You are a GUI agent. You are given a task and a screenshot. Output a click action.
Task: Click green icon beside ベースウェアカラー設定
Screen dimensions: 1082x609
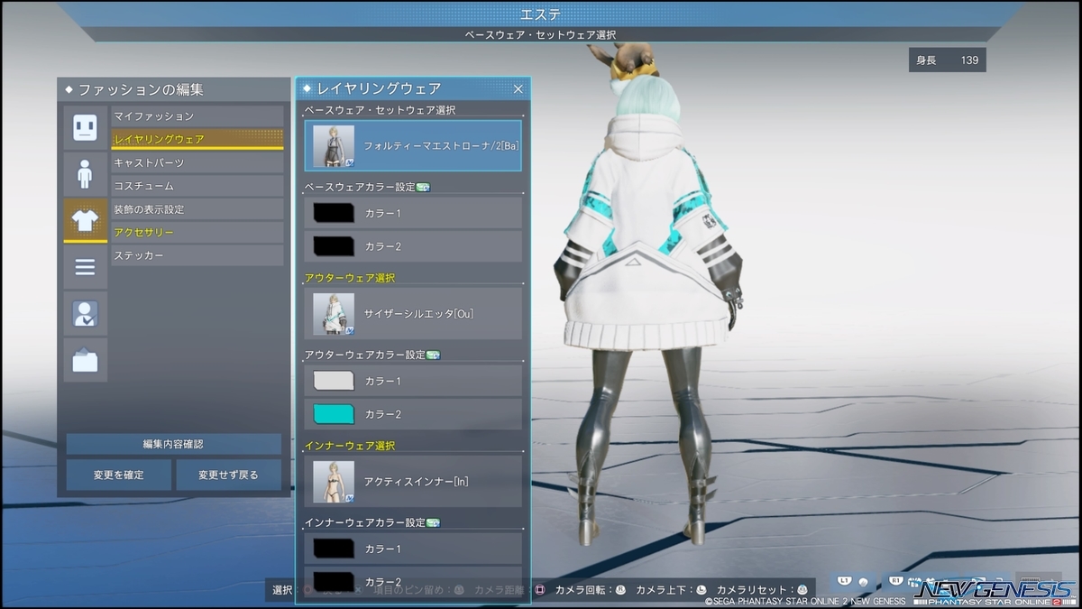(423, 187)
